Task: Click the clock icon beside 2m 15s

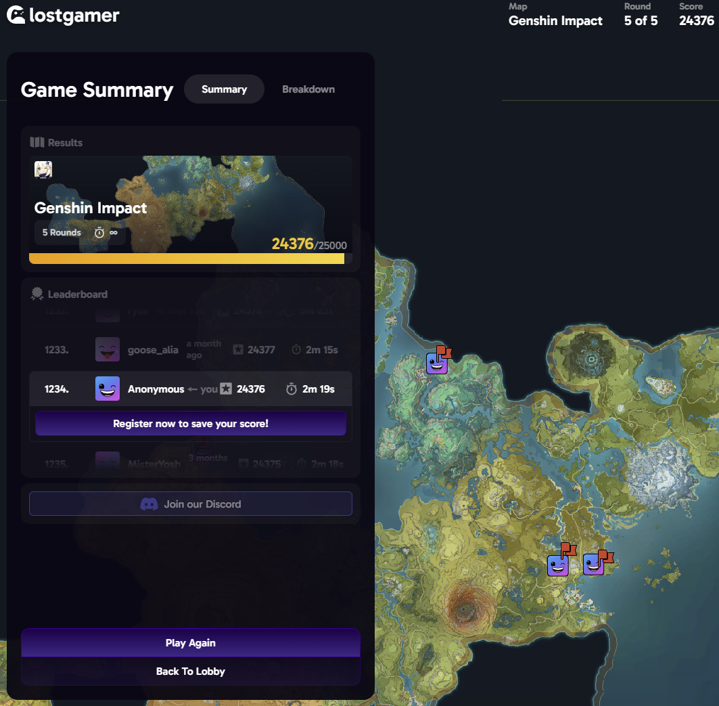Action: [296, 350]
